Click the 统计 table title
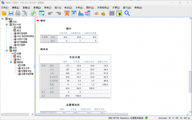Image resolution: width=192 pixels, height=120 pixels. pos(69,29)
